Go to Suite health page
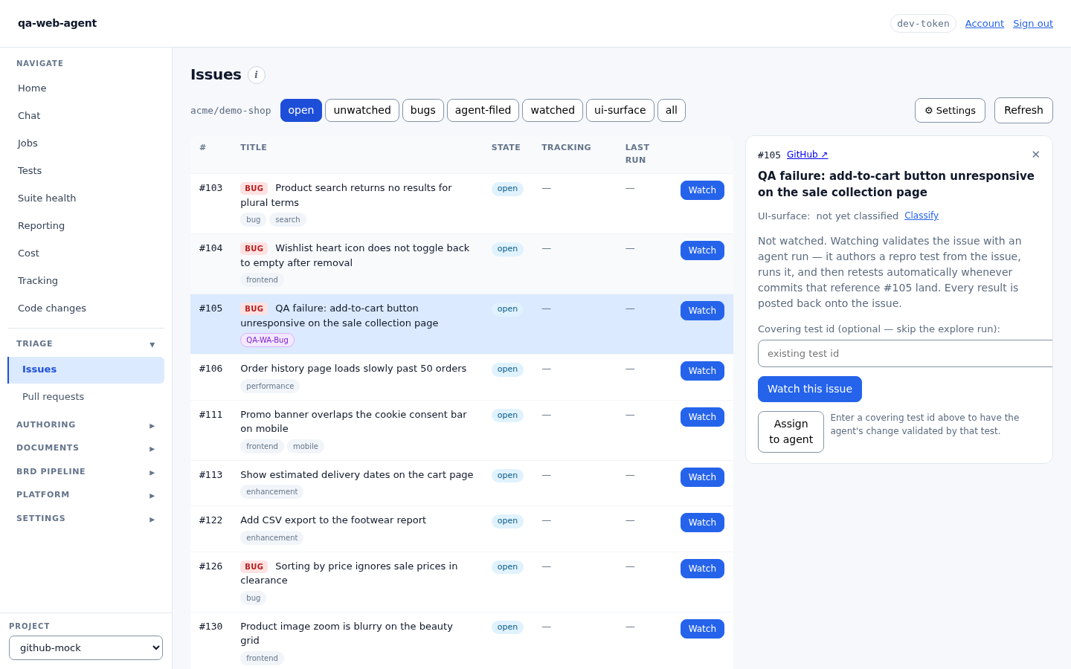 point(86,198)
